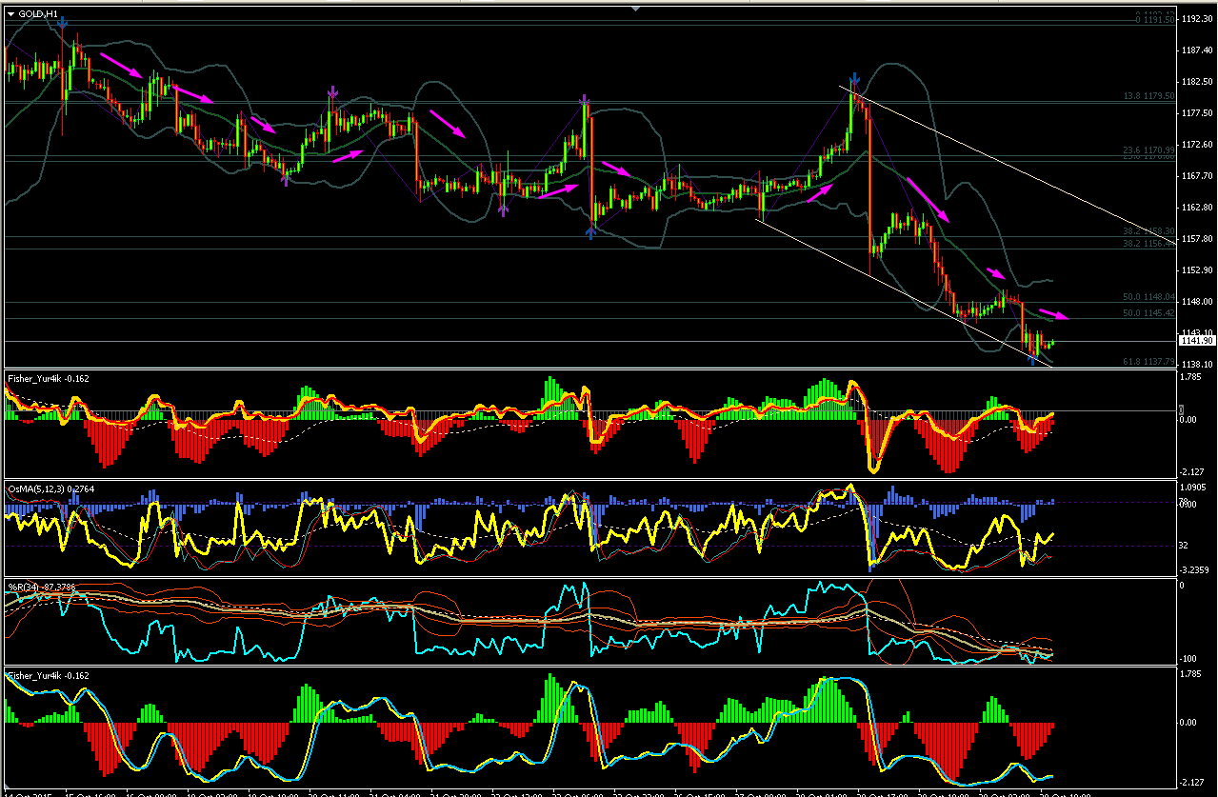Click the current price tag 1141.90
This screenshot has width=1218, height=797.
coord(1195,341)
